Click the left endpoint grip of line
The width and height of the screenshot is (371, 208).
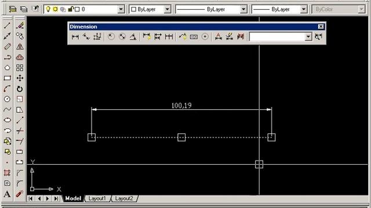[x=92, y=138]
